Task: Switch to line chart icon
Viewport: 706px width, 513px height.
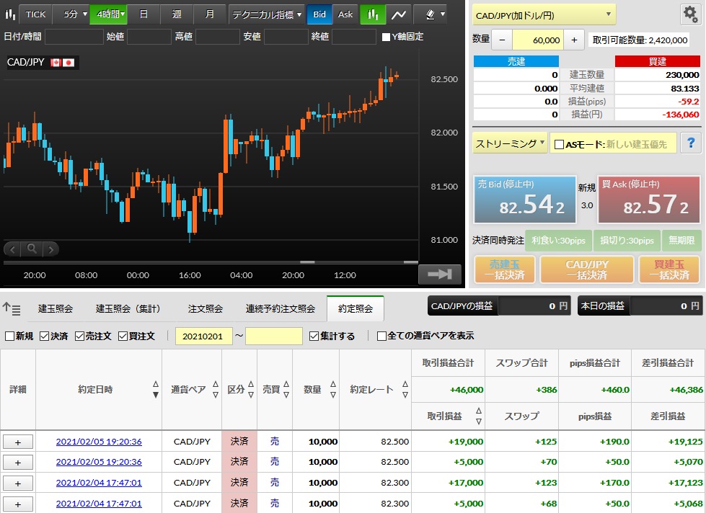Action: pos(399,14)
